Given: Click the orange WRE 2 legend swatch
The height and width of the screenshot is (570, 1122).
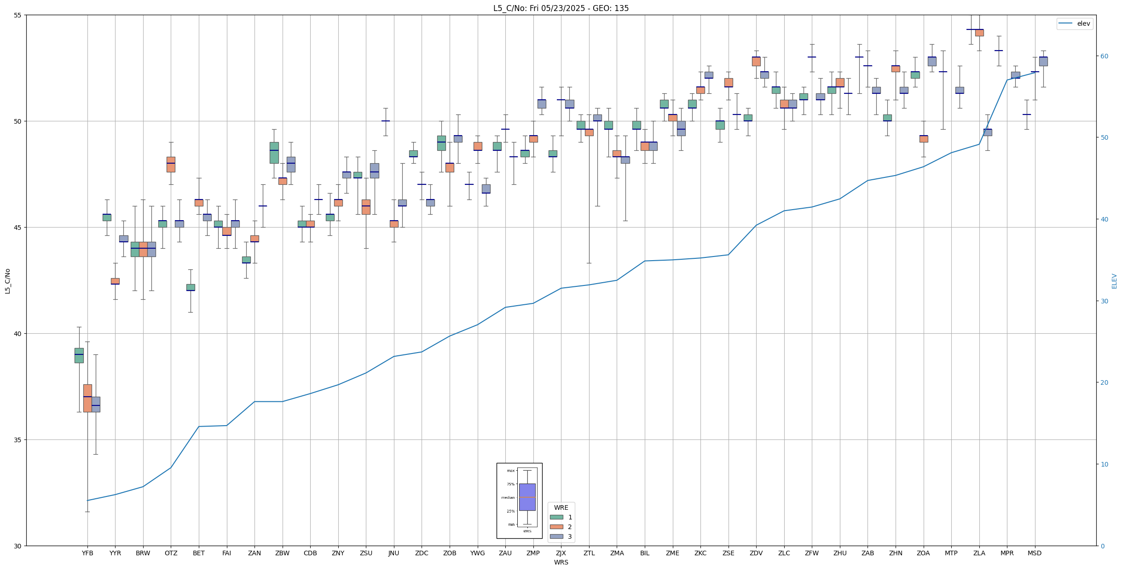Looking at the screenshot, I should 556,527.
